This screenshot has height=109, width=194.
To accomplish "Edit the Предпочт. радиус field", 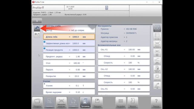I will (x=69, y=57).
